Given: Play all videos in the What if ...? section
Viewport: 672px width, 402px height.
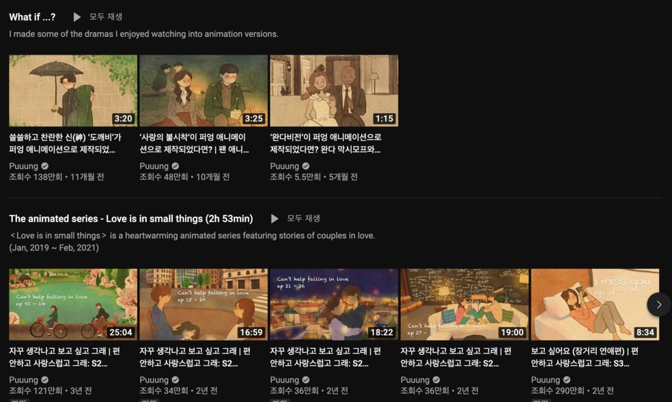Looking at the screenshot, I should (98, 16).
